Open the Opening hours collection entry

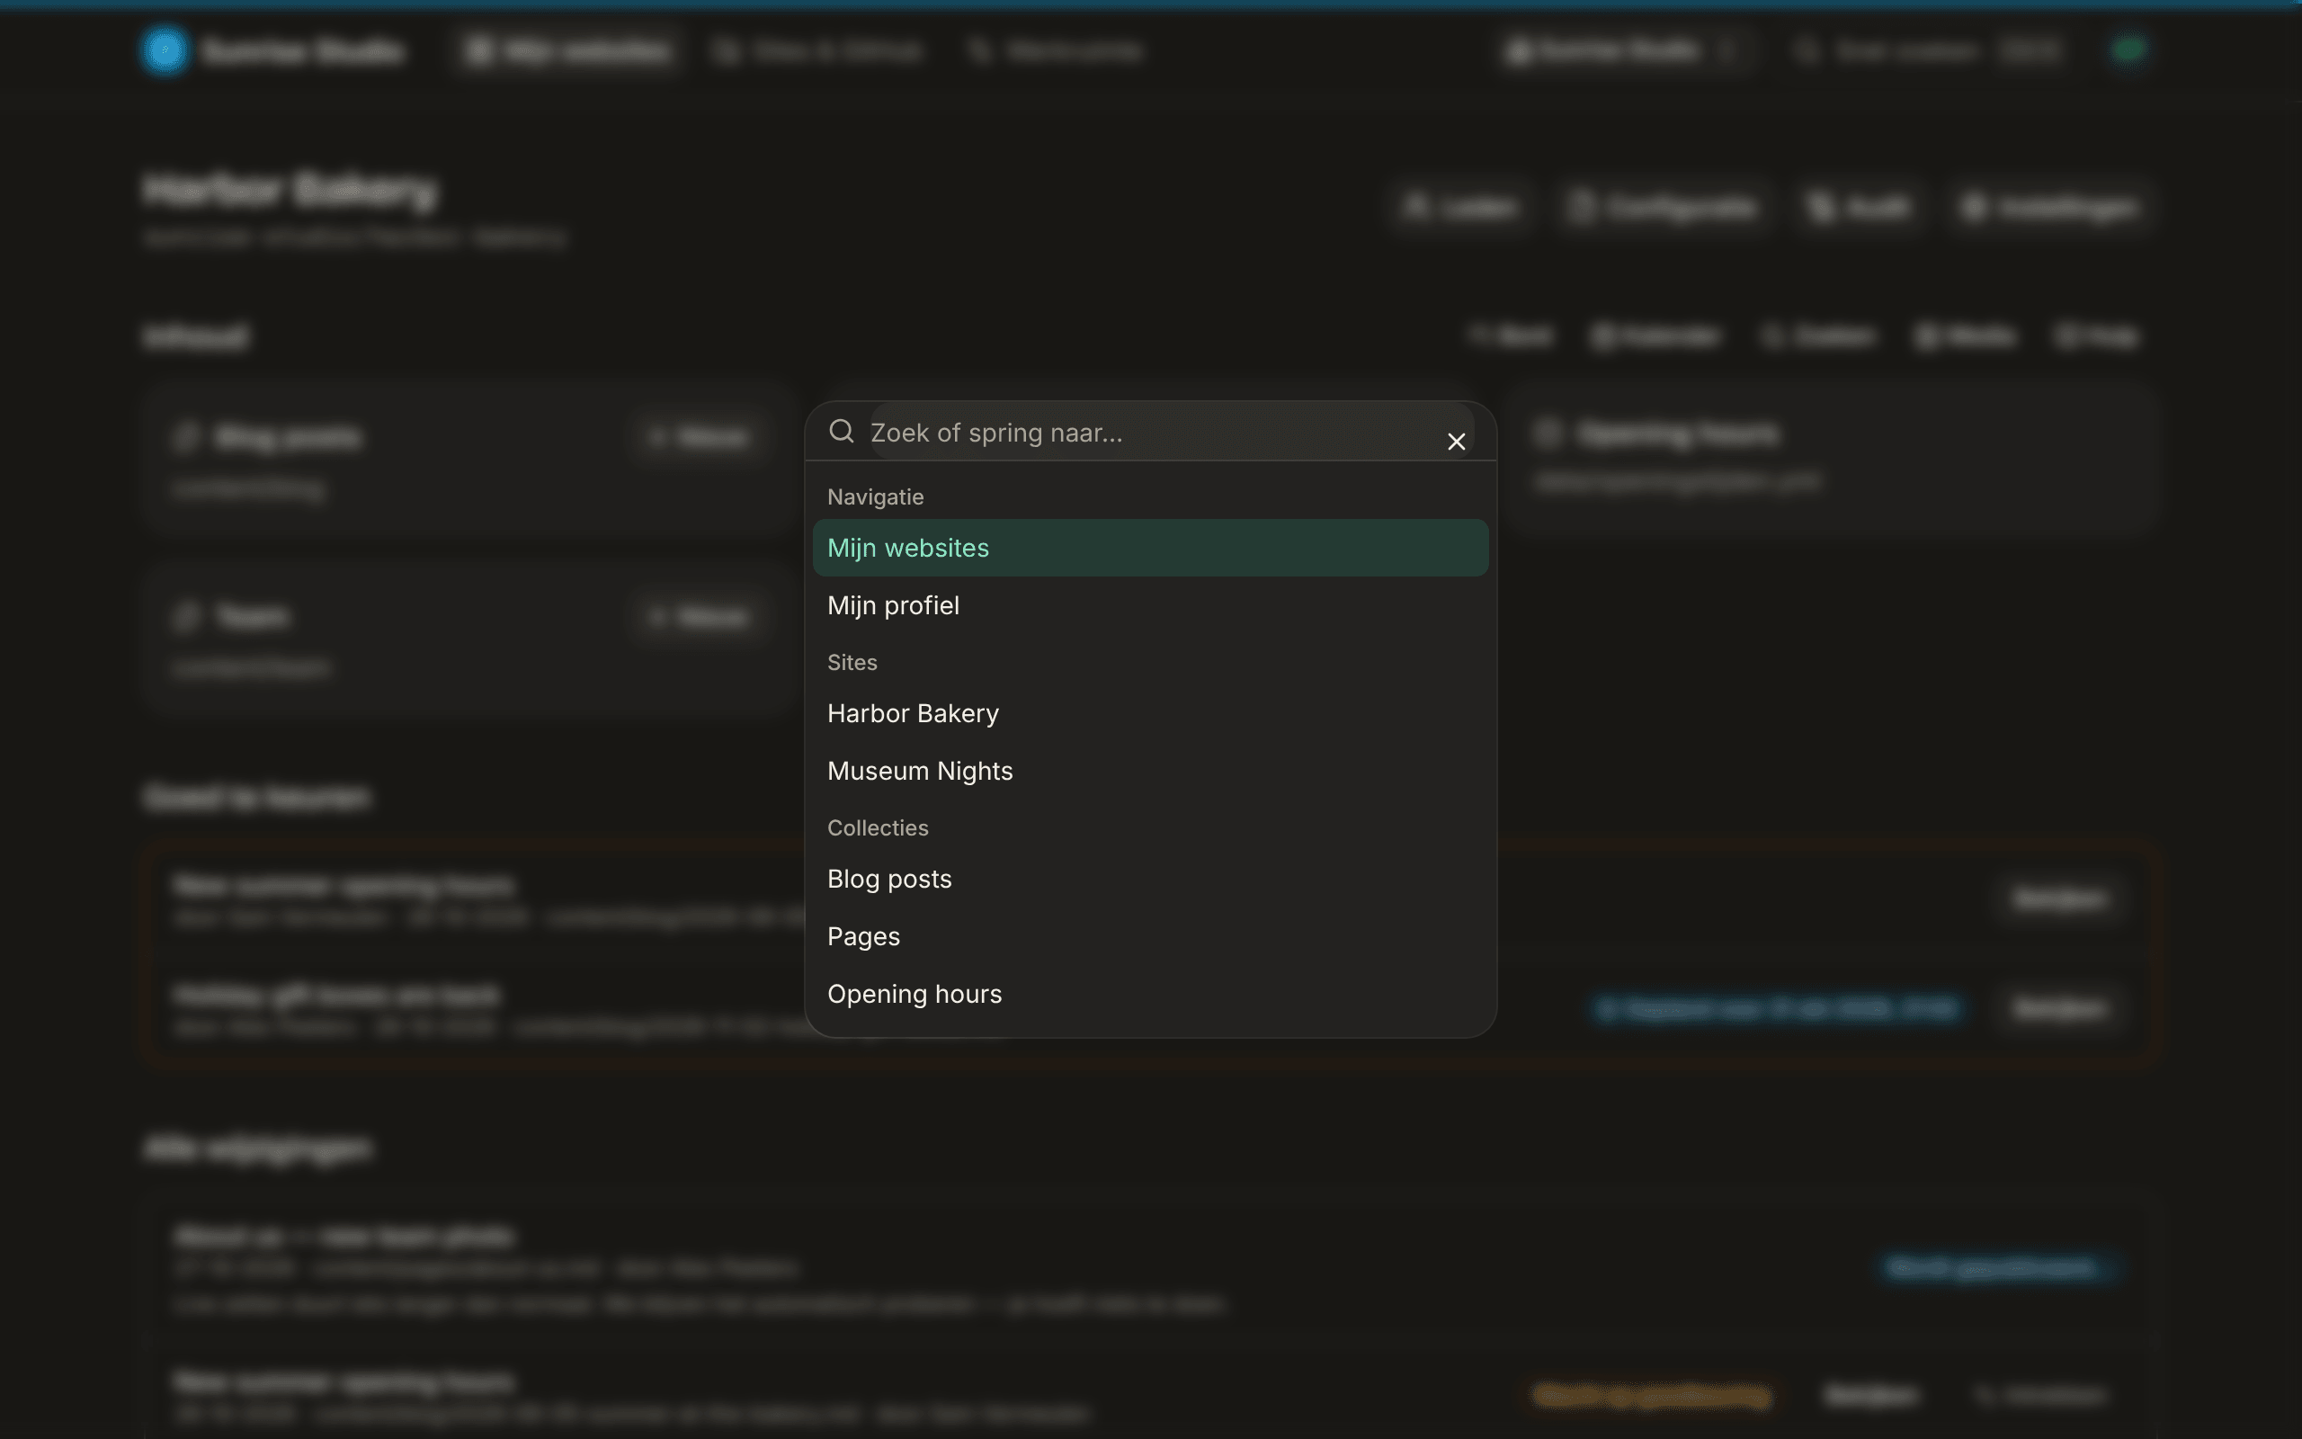pyautogui.click(x=1150, y=994)
